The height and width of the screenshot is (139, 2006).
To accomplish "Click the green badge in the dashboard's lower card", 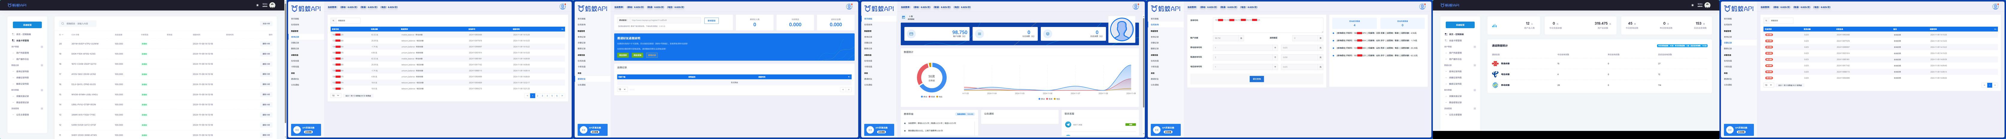I will [x=1131, y=124].
